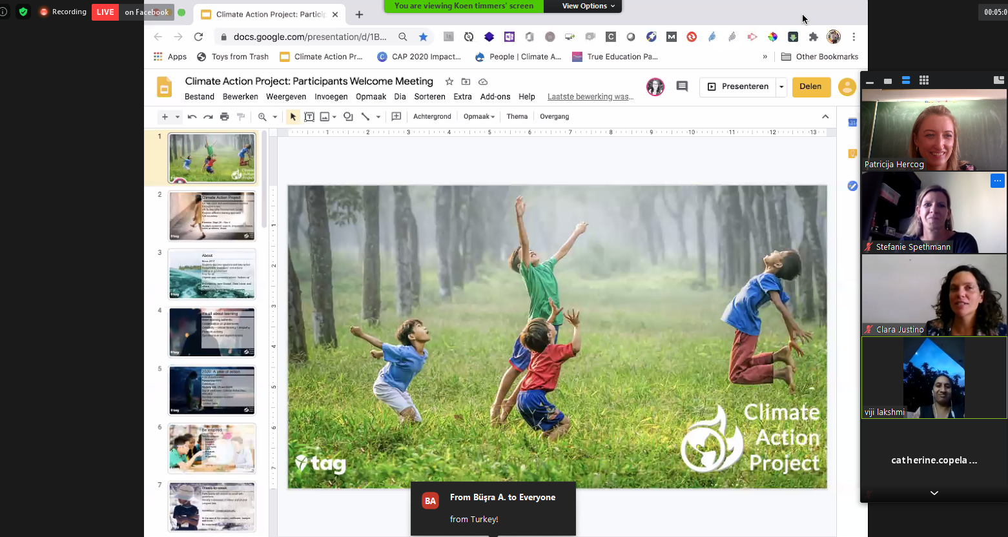The width and height of the screenshot is (1008, 537).
Task: Open the Tasks side panel icon
Action: [852, 186]
